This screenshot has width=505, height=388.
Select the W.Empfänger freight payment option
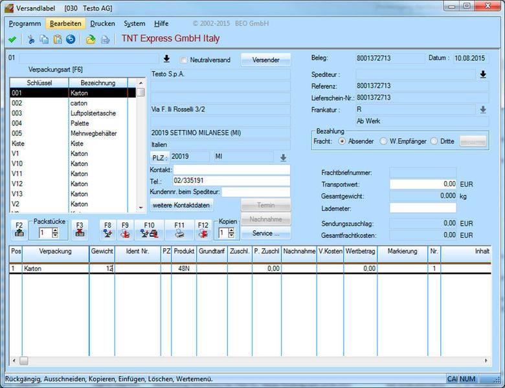coord(384,141)
